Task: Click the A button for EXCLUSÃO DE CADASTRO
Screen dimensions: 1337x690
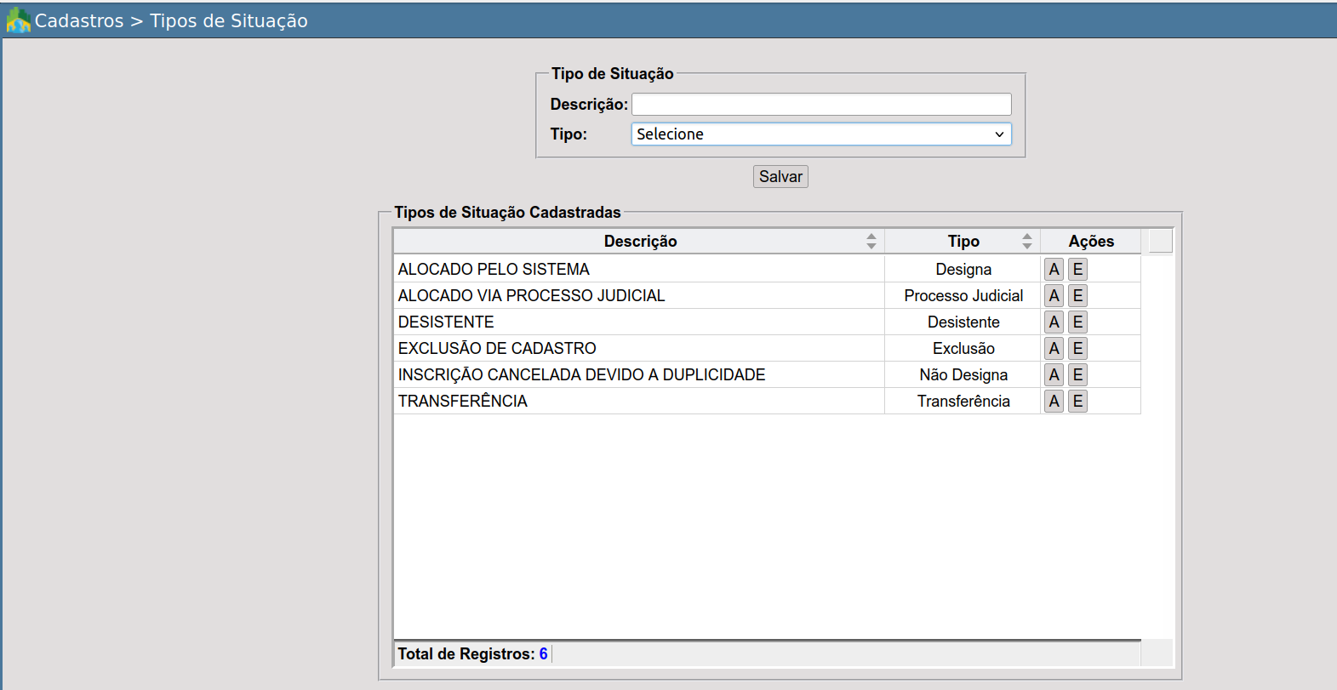Action: [x=1054, y=349]
